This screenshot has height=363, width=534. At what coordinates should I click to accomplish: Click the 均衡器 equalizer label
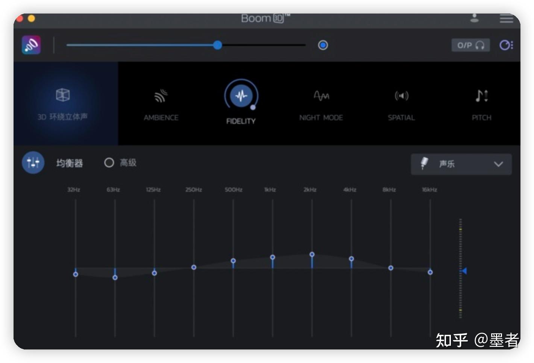pos(70,163)
